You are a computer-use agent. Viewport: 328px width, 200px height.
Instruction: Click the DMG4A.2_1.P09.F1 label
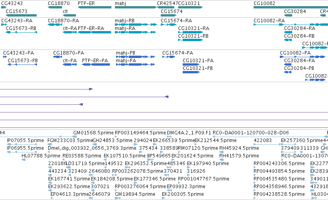pos(189,133)
